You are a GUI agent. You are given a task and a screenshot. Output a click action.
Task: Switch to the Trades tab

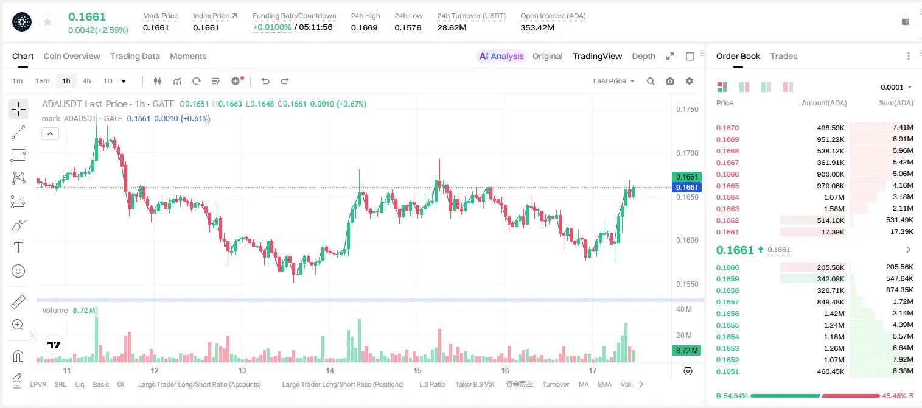click(x=783, y=56)
